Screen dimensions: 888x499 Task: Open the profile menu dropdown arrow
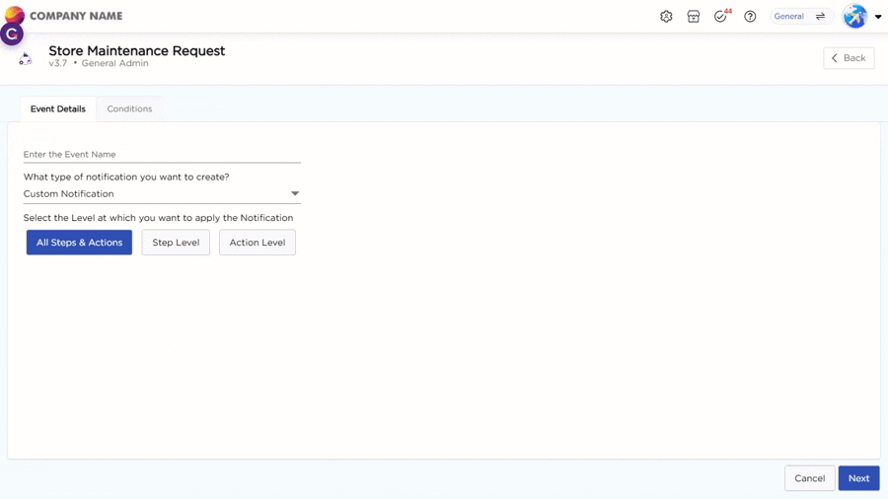pyautogui.click(x=878, y=17)
